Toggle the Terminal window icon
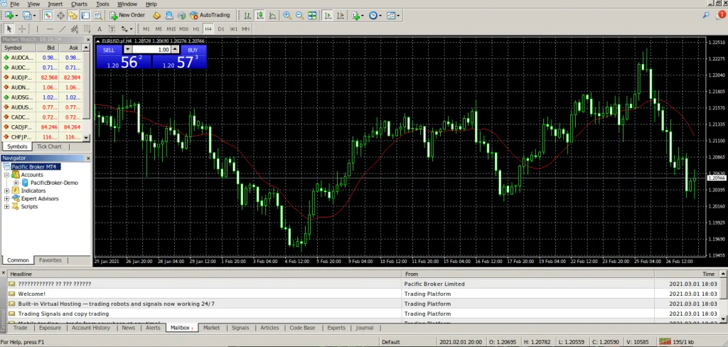This screenshot has height=347, width=728. pos(85,16)
